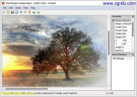Viewport: 137px width, 97px height.
Task: Click the copy pages toolbar icon
Action: [17, 12]
